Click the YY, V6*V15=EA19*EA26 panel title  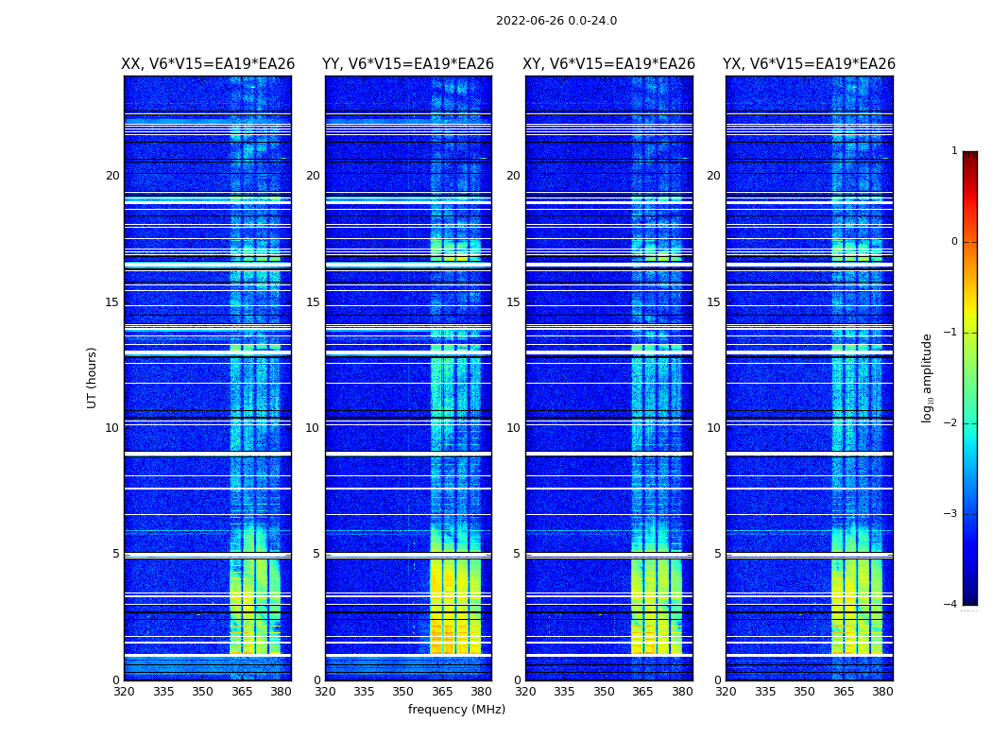[x=408, y=64]
